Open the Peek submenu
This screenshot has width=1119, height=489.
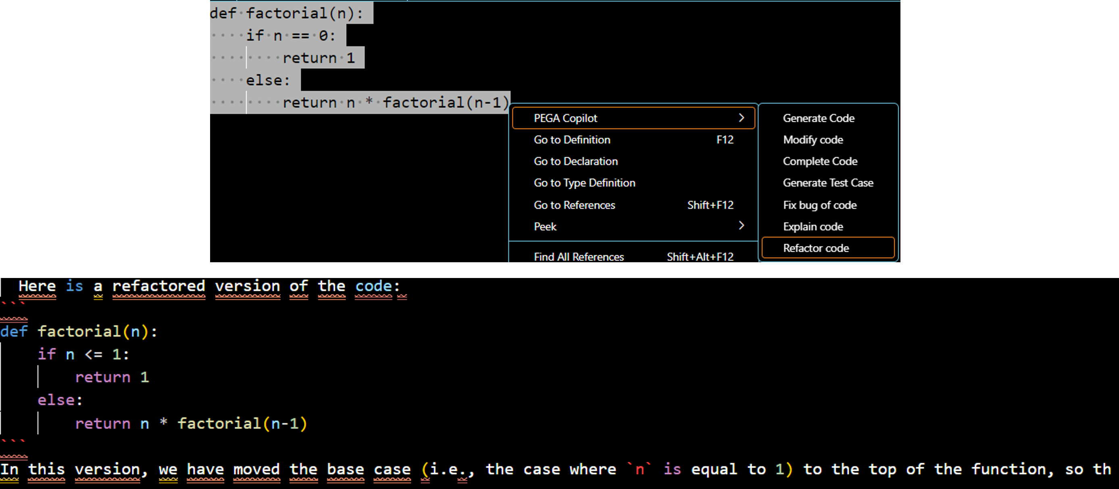(x=633, y=226)
